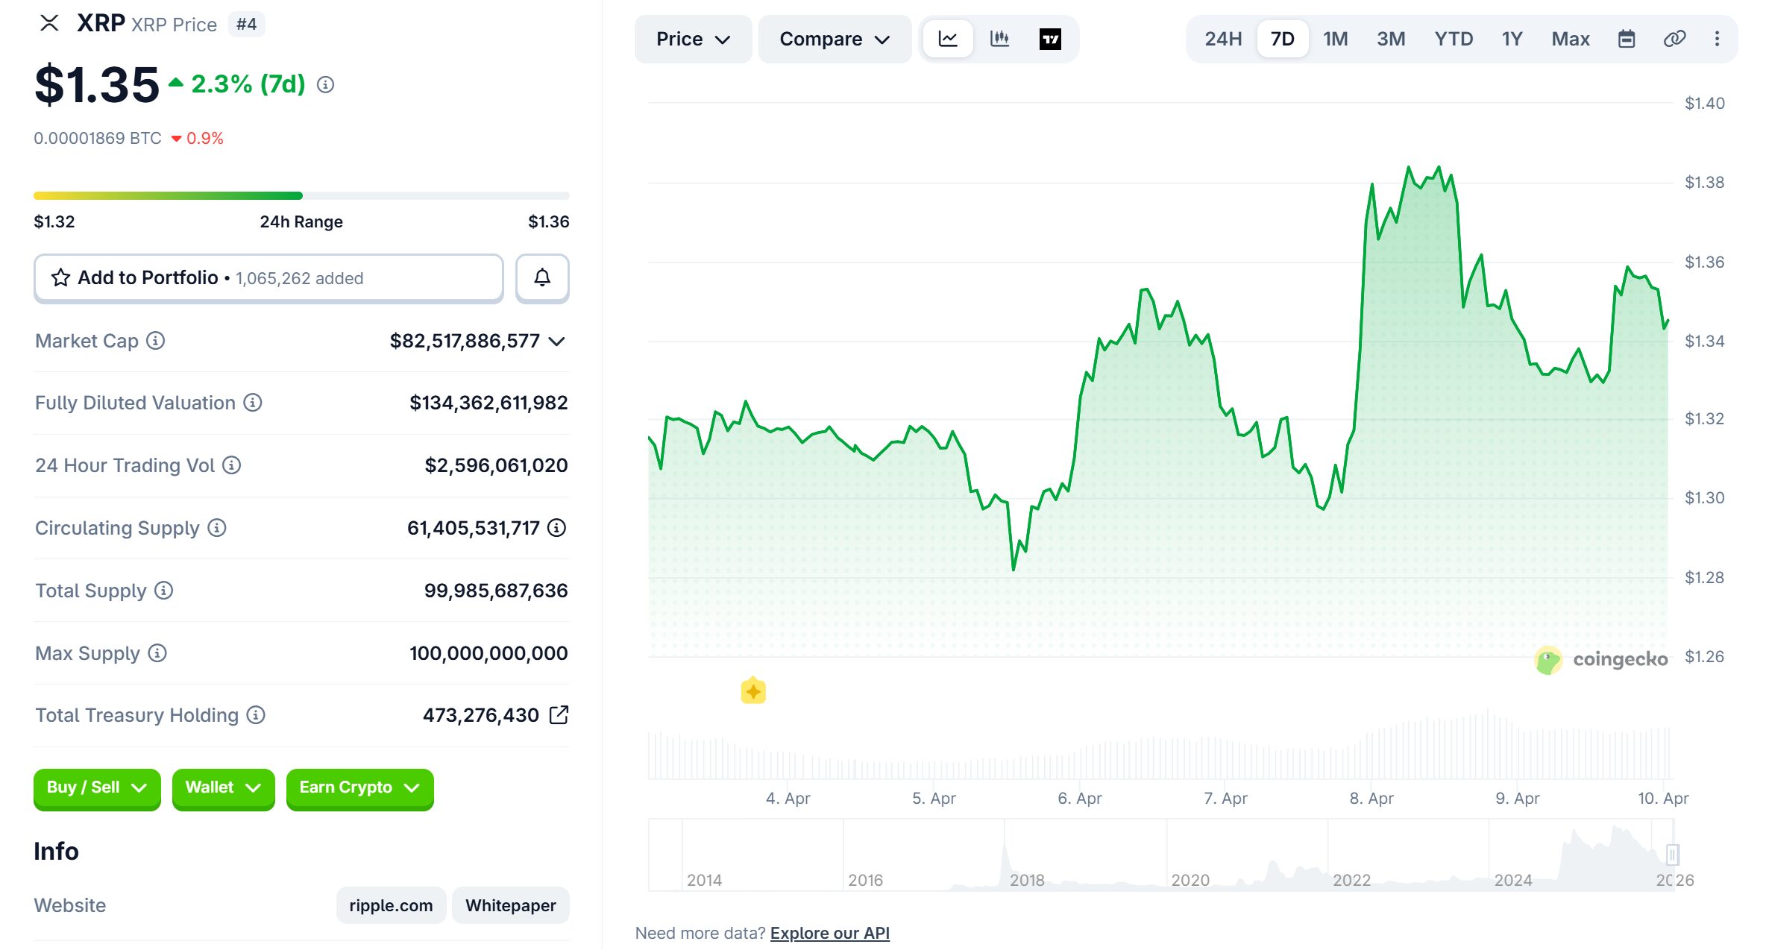The width and height of the screenshot is (1766, 950).
Task: Open the Compare dropdown
Action: (834, 39)
